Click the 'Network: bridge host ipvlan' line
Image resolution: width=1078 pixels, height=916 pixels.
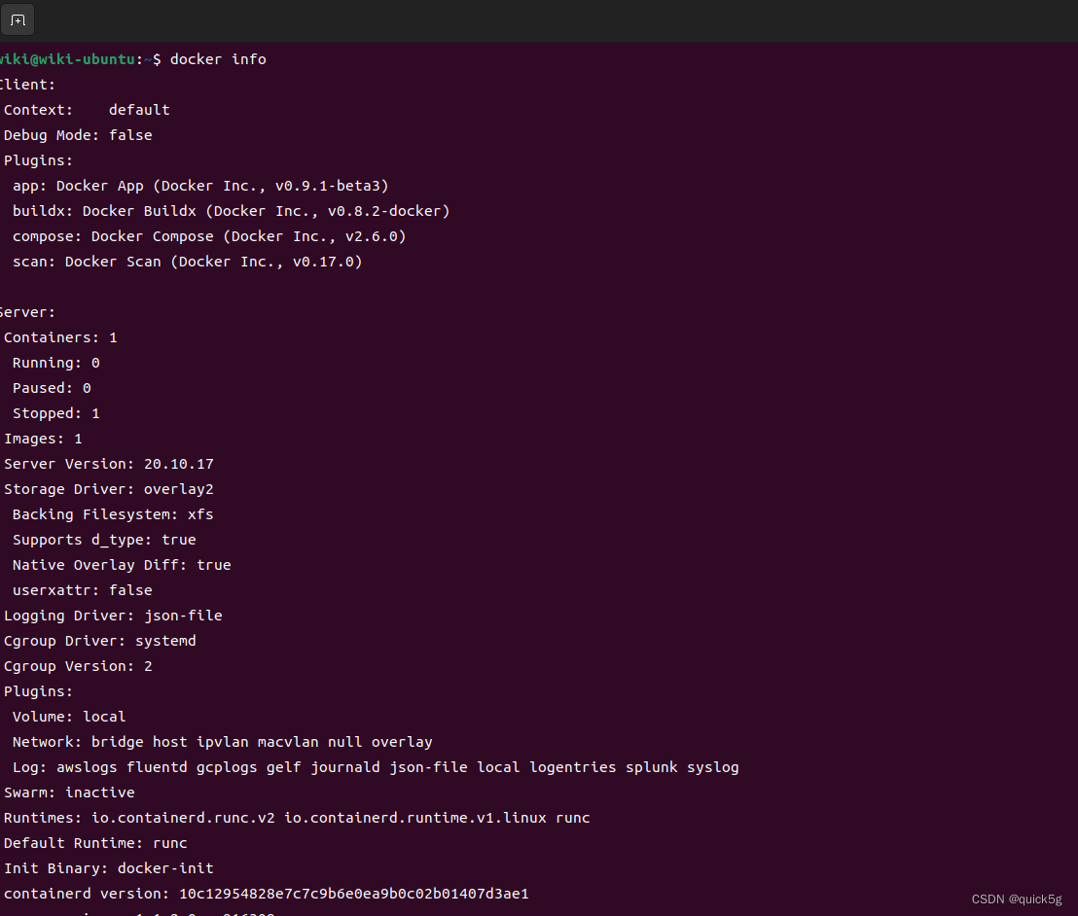click(222, 742)
